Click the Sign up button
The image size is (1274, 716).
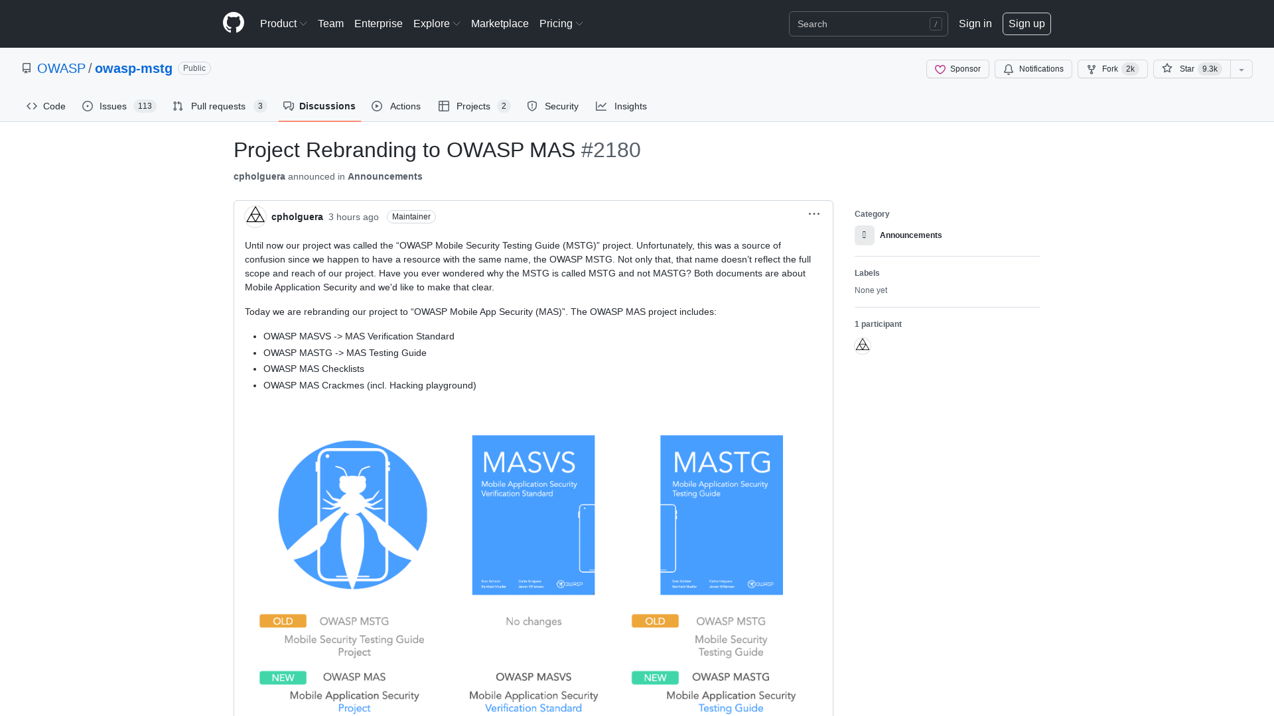1026,23
